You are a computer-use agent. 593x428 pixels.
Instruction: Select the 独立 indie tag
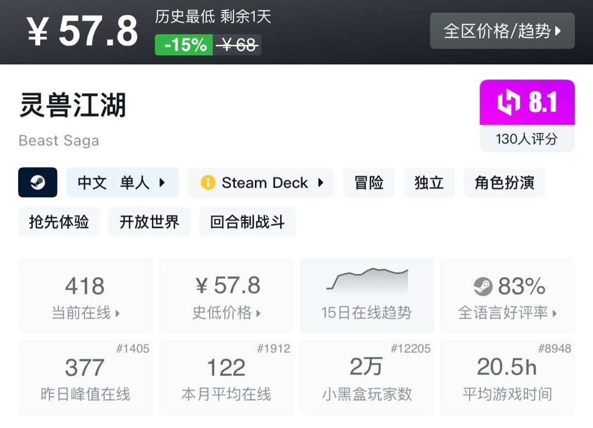(429, 182)
